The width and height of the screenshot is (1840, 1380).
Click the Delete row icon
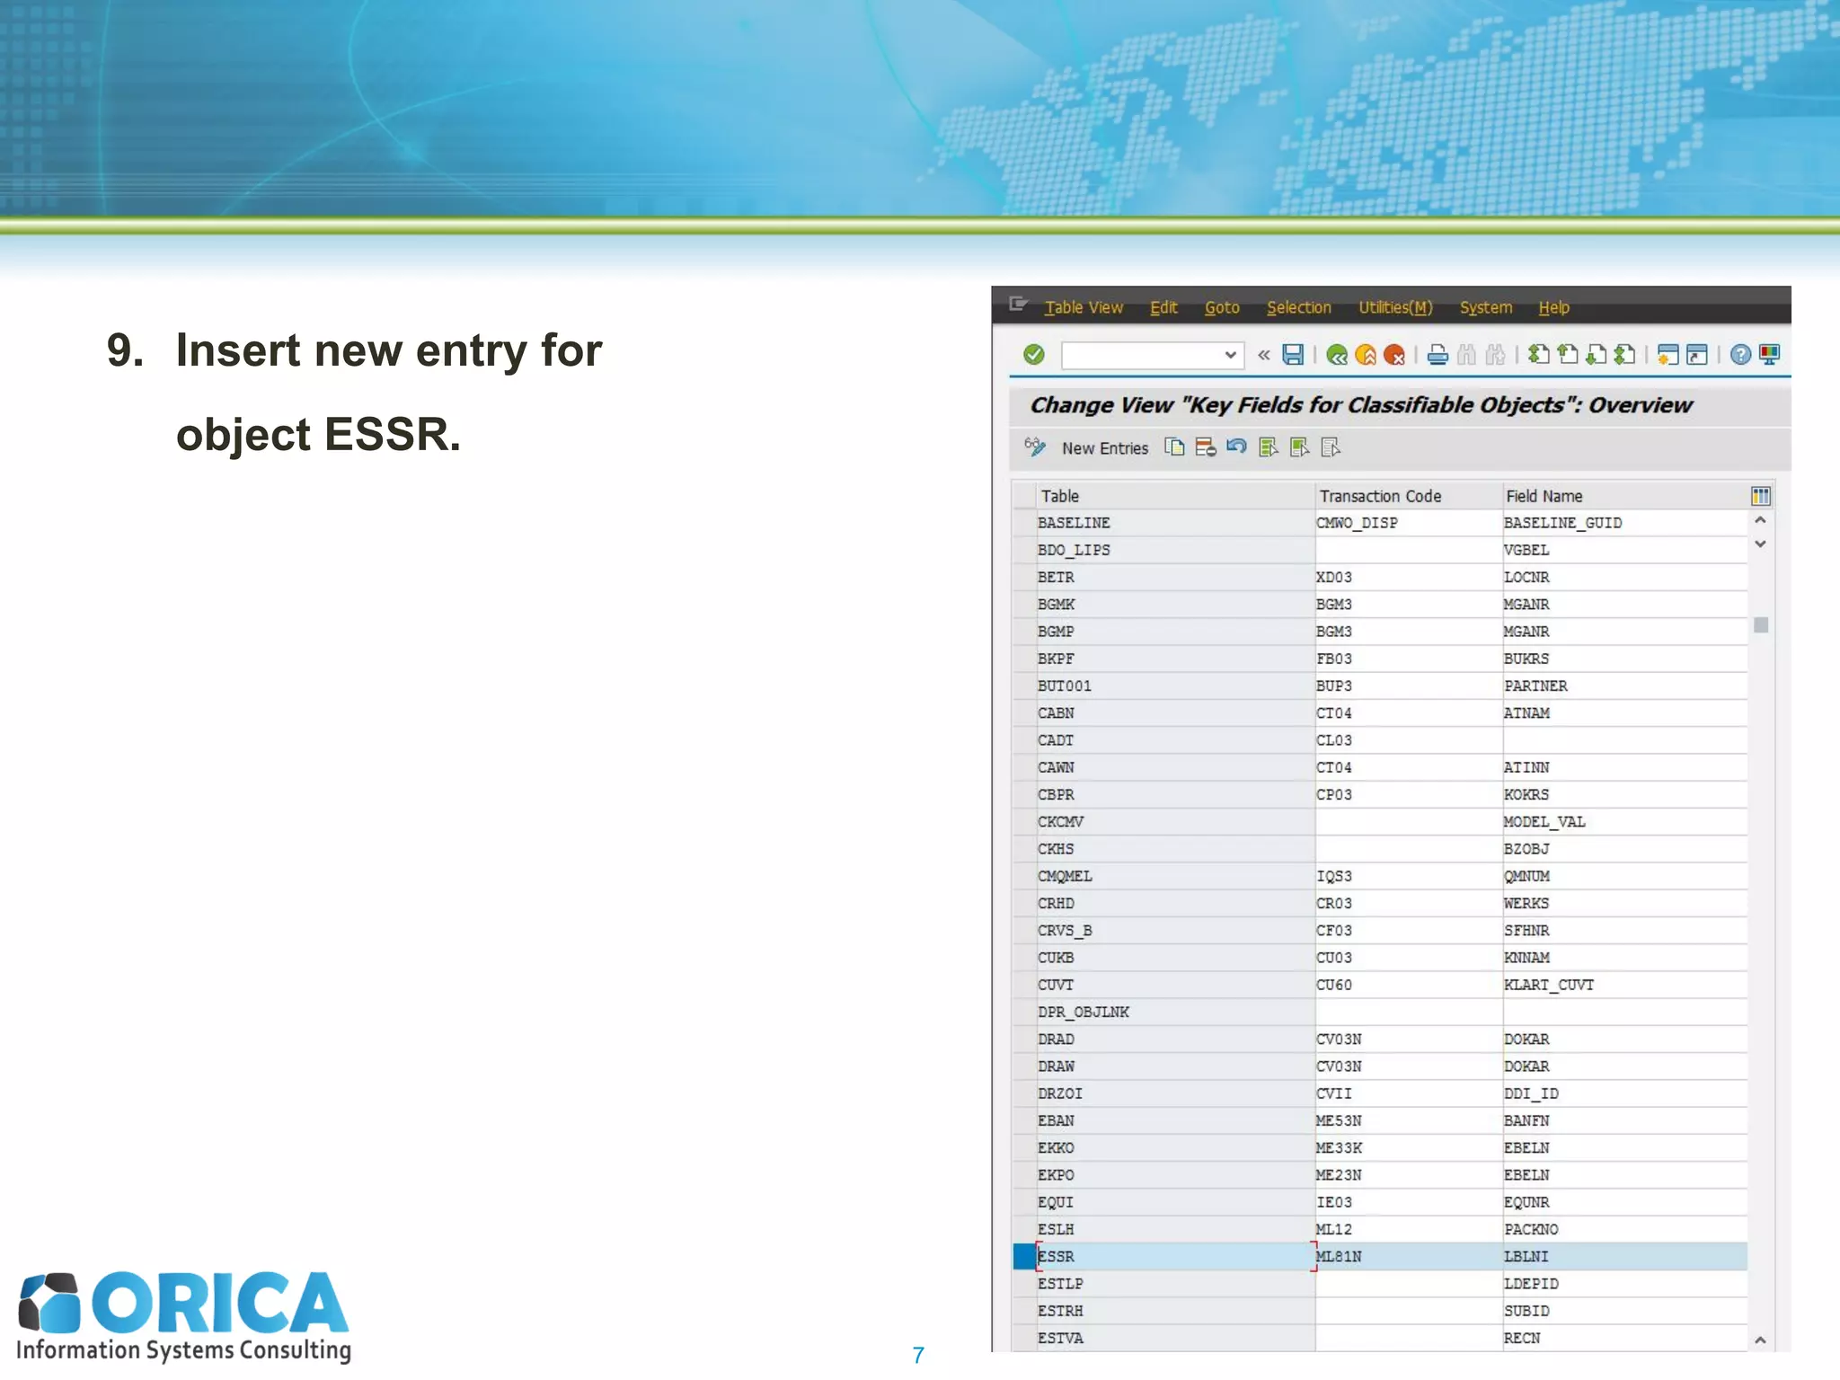pyautogui.click(x=1206, y=447)
